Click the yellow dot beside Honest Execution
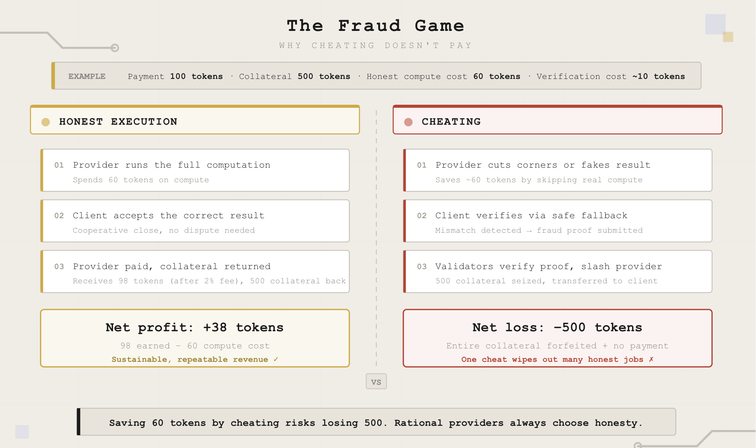Viewport: 756px width, 448px height. (46, 122)
